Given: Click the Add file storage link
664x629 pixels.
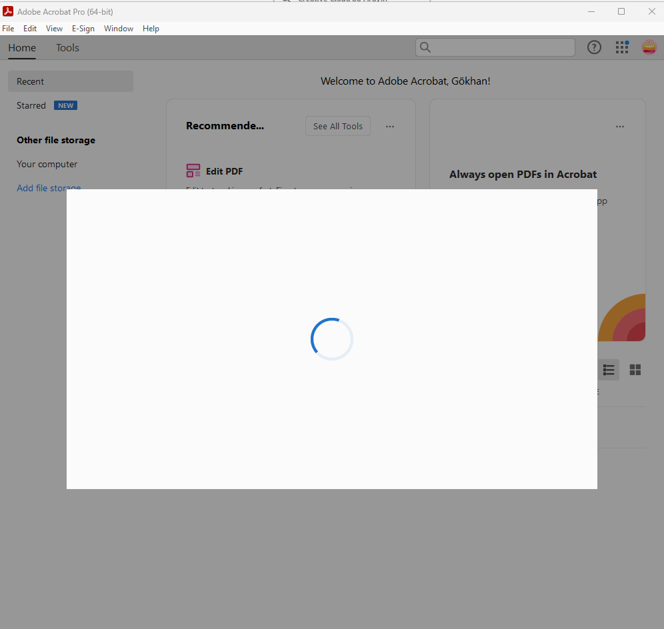Looking at the screenshot, I should coord(49,187).
